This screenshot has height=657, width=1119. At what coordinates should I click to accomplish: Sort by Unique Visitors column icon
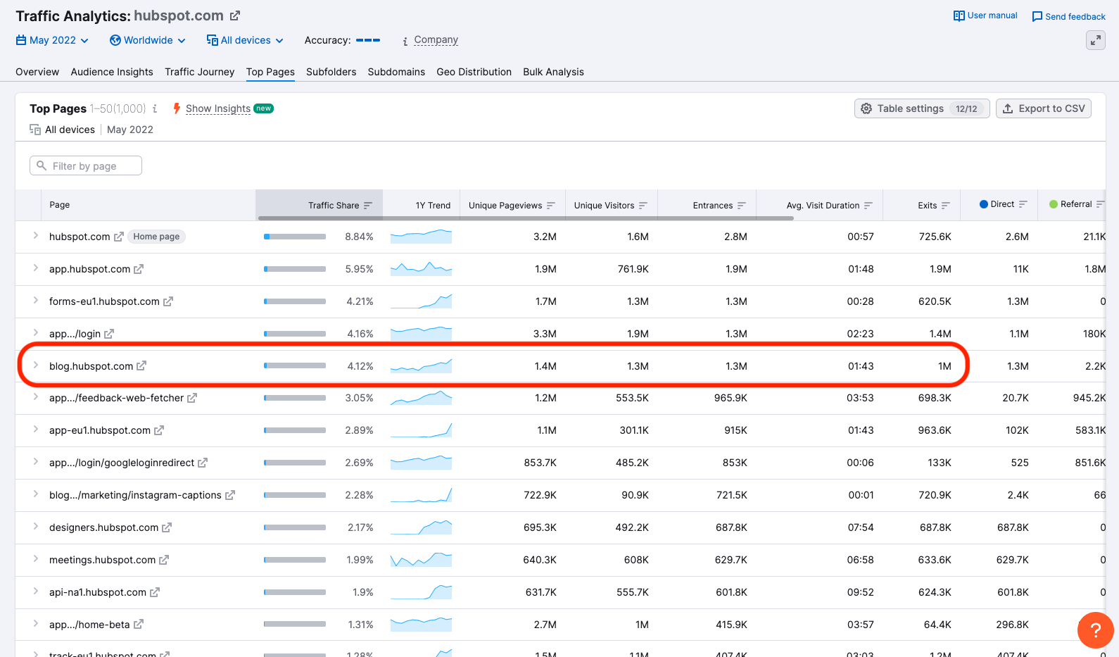(x=643, y=206)
